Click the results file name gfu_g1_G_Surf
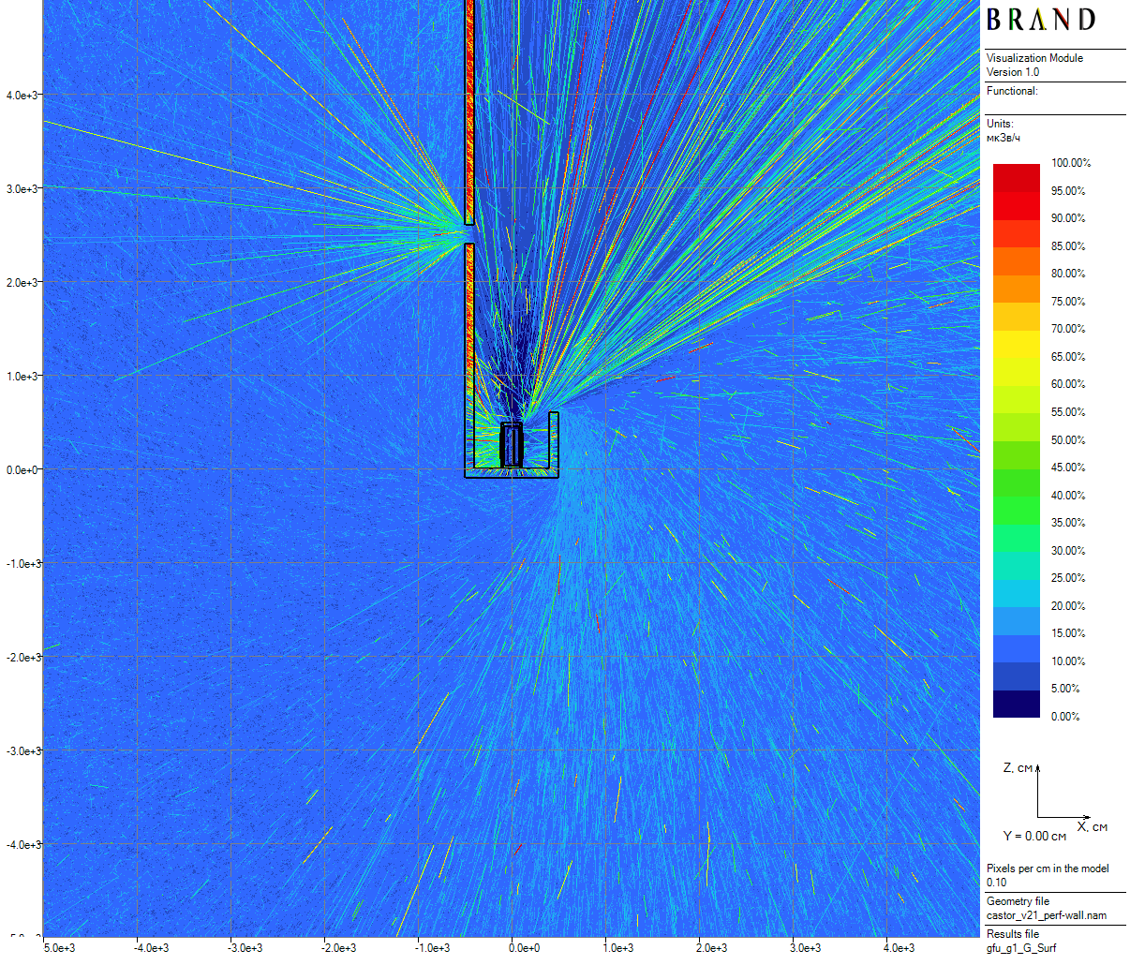This screenshot has width=1130, height=965. [x=1020, y=948]
